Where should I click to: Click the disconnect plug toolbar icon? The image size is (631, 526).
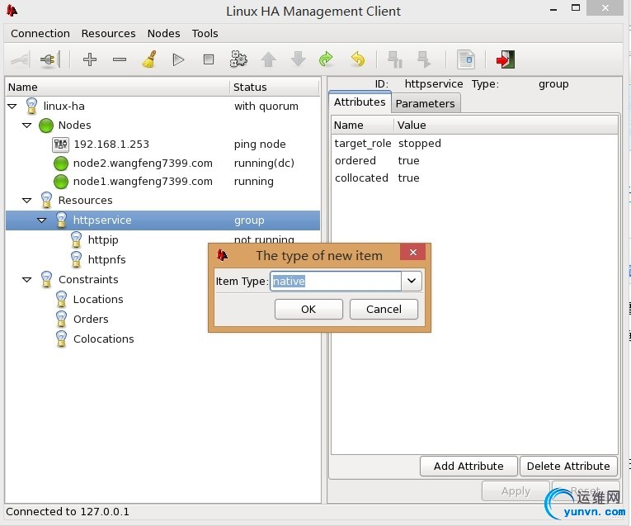pos(49,59)
